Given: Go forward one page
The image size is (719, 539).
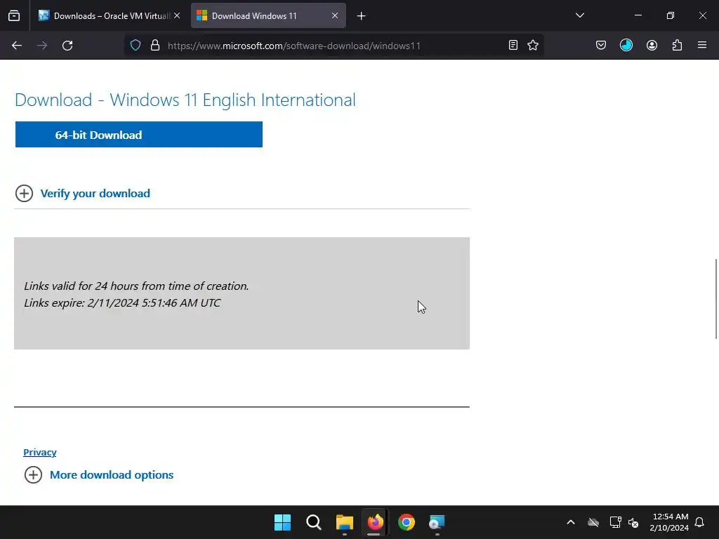Looking at the screenshot, I should pyautogui.click(x=42, y=46).
